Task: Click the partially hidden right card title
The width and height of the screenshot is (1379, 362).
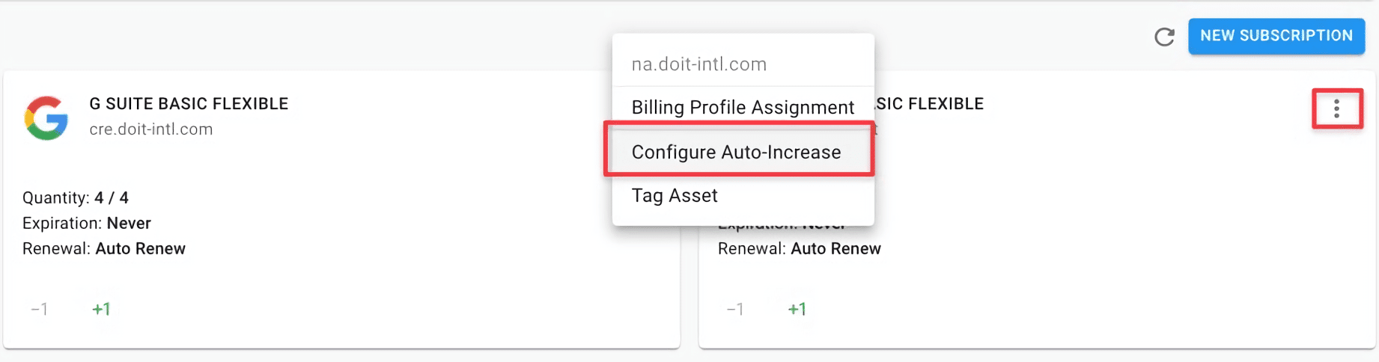Action: tap(929, 104)
